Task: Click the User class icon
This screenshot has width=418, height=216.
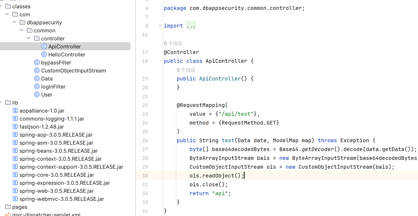Action: pyautogui.click(x=37, y=95)
